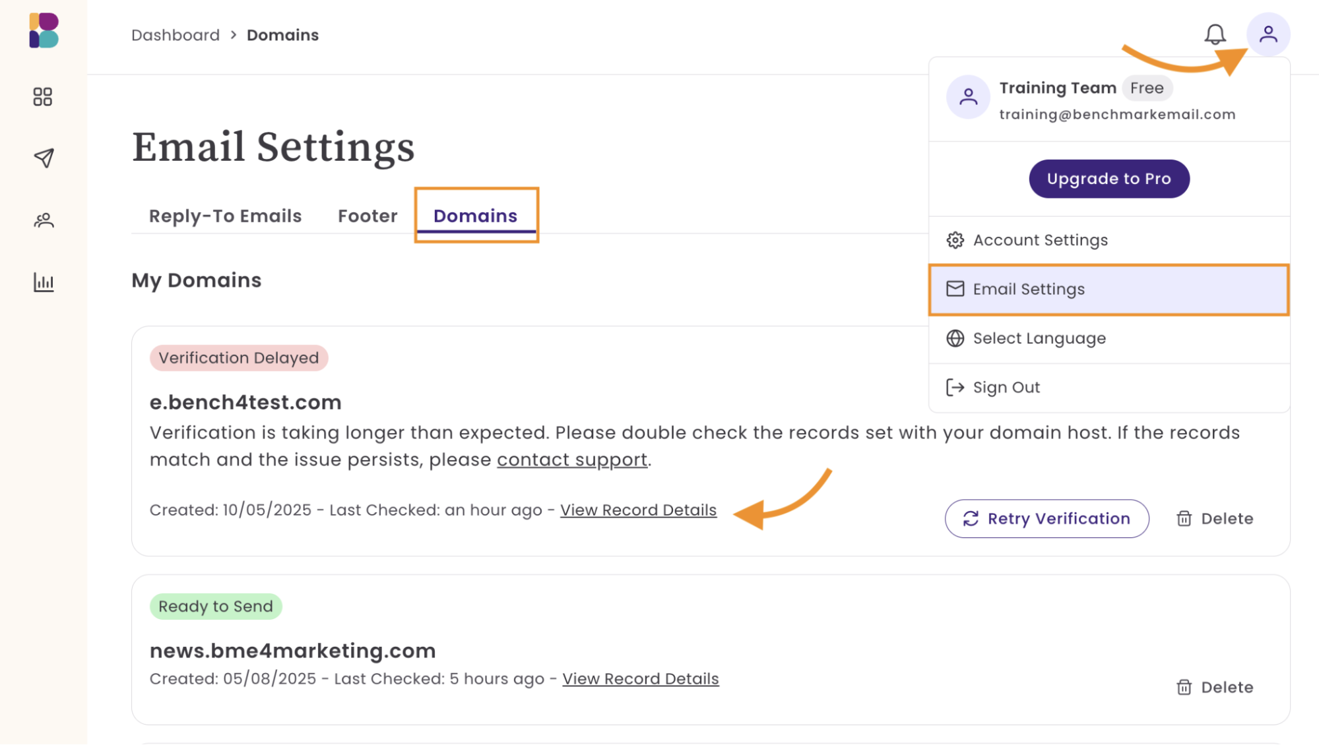Viewport: 1319px width, 745px height.
Task: Open the contact support link
Action: pos(572,460)
